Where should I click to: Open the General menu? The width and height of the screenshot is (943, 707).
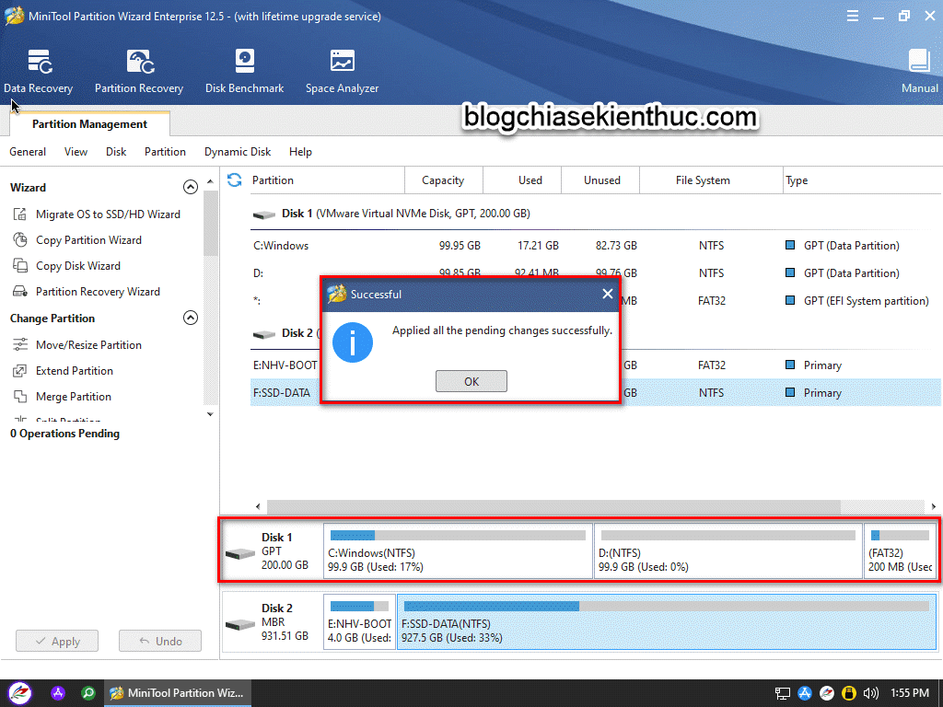[x=28, y=152]
